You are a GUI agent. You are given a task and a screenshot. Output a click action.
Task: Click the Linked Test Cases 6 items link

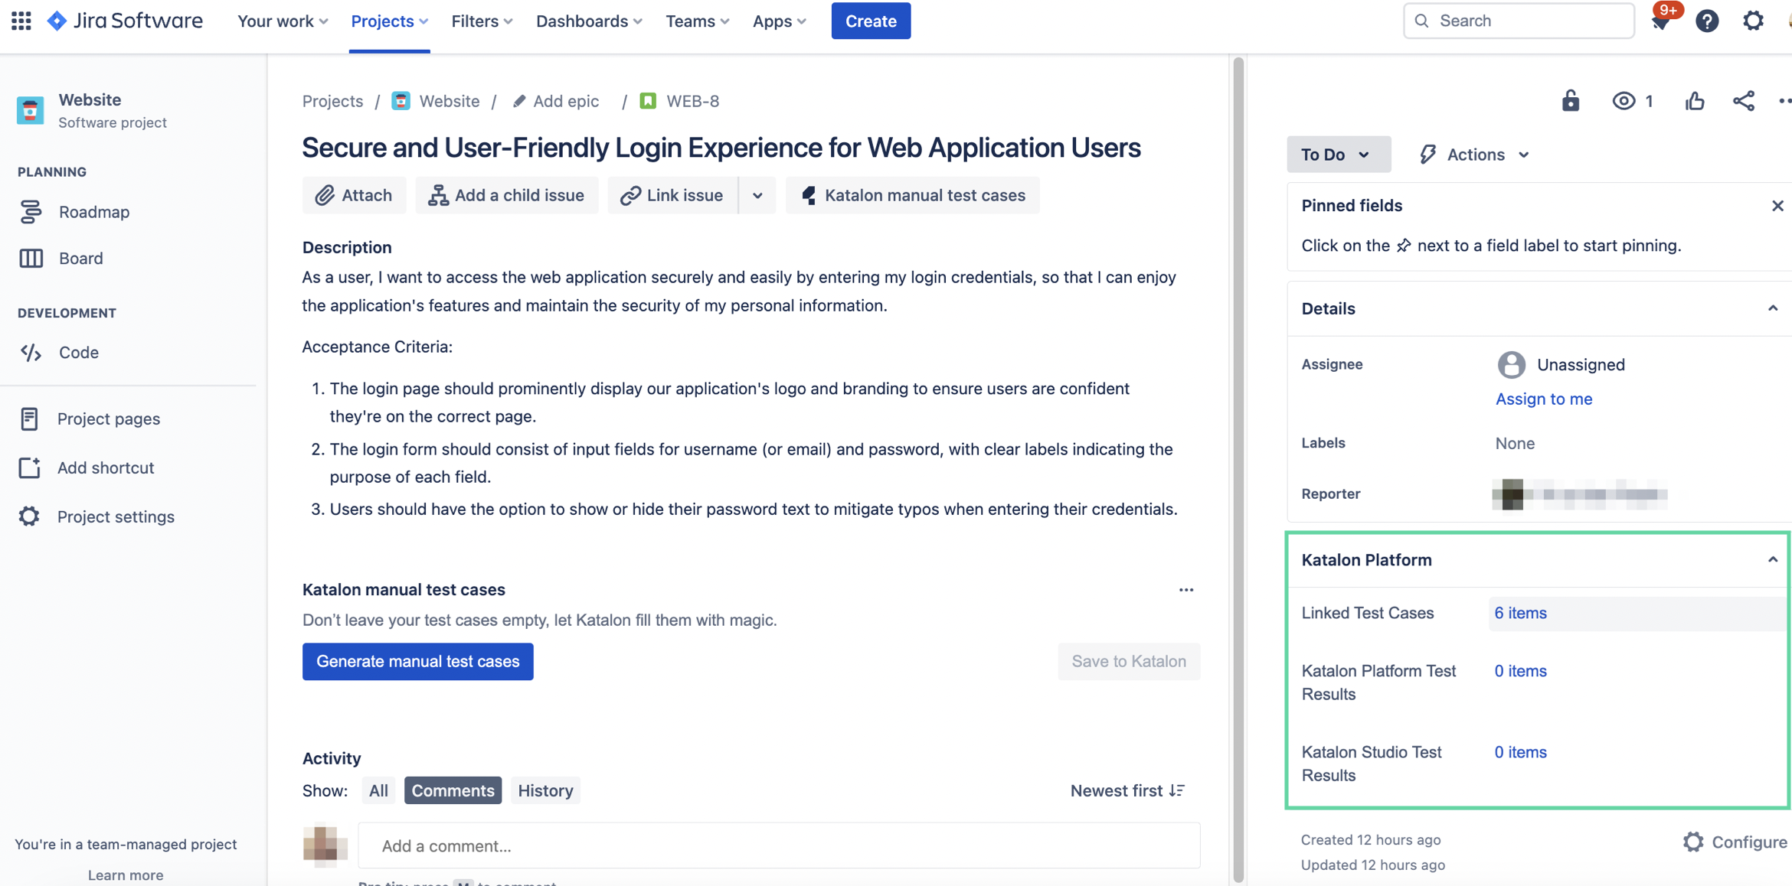[1520, 612]
